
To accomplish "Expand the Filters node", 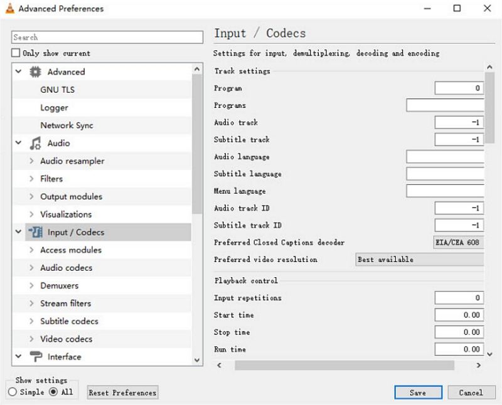I will pos(31,179).
